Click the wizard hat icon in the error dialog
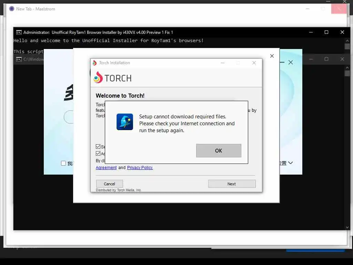 [125, 122]
